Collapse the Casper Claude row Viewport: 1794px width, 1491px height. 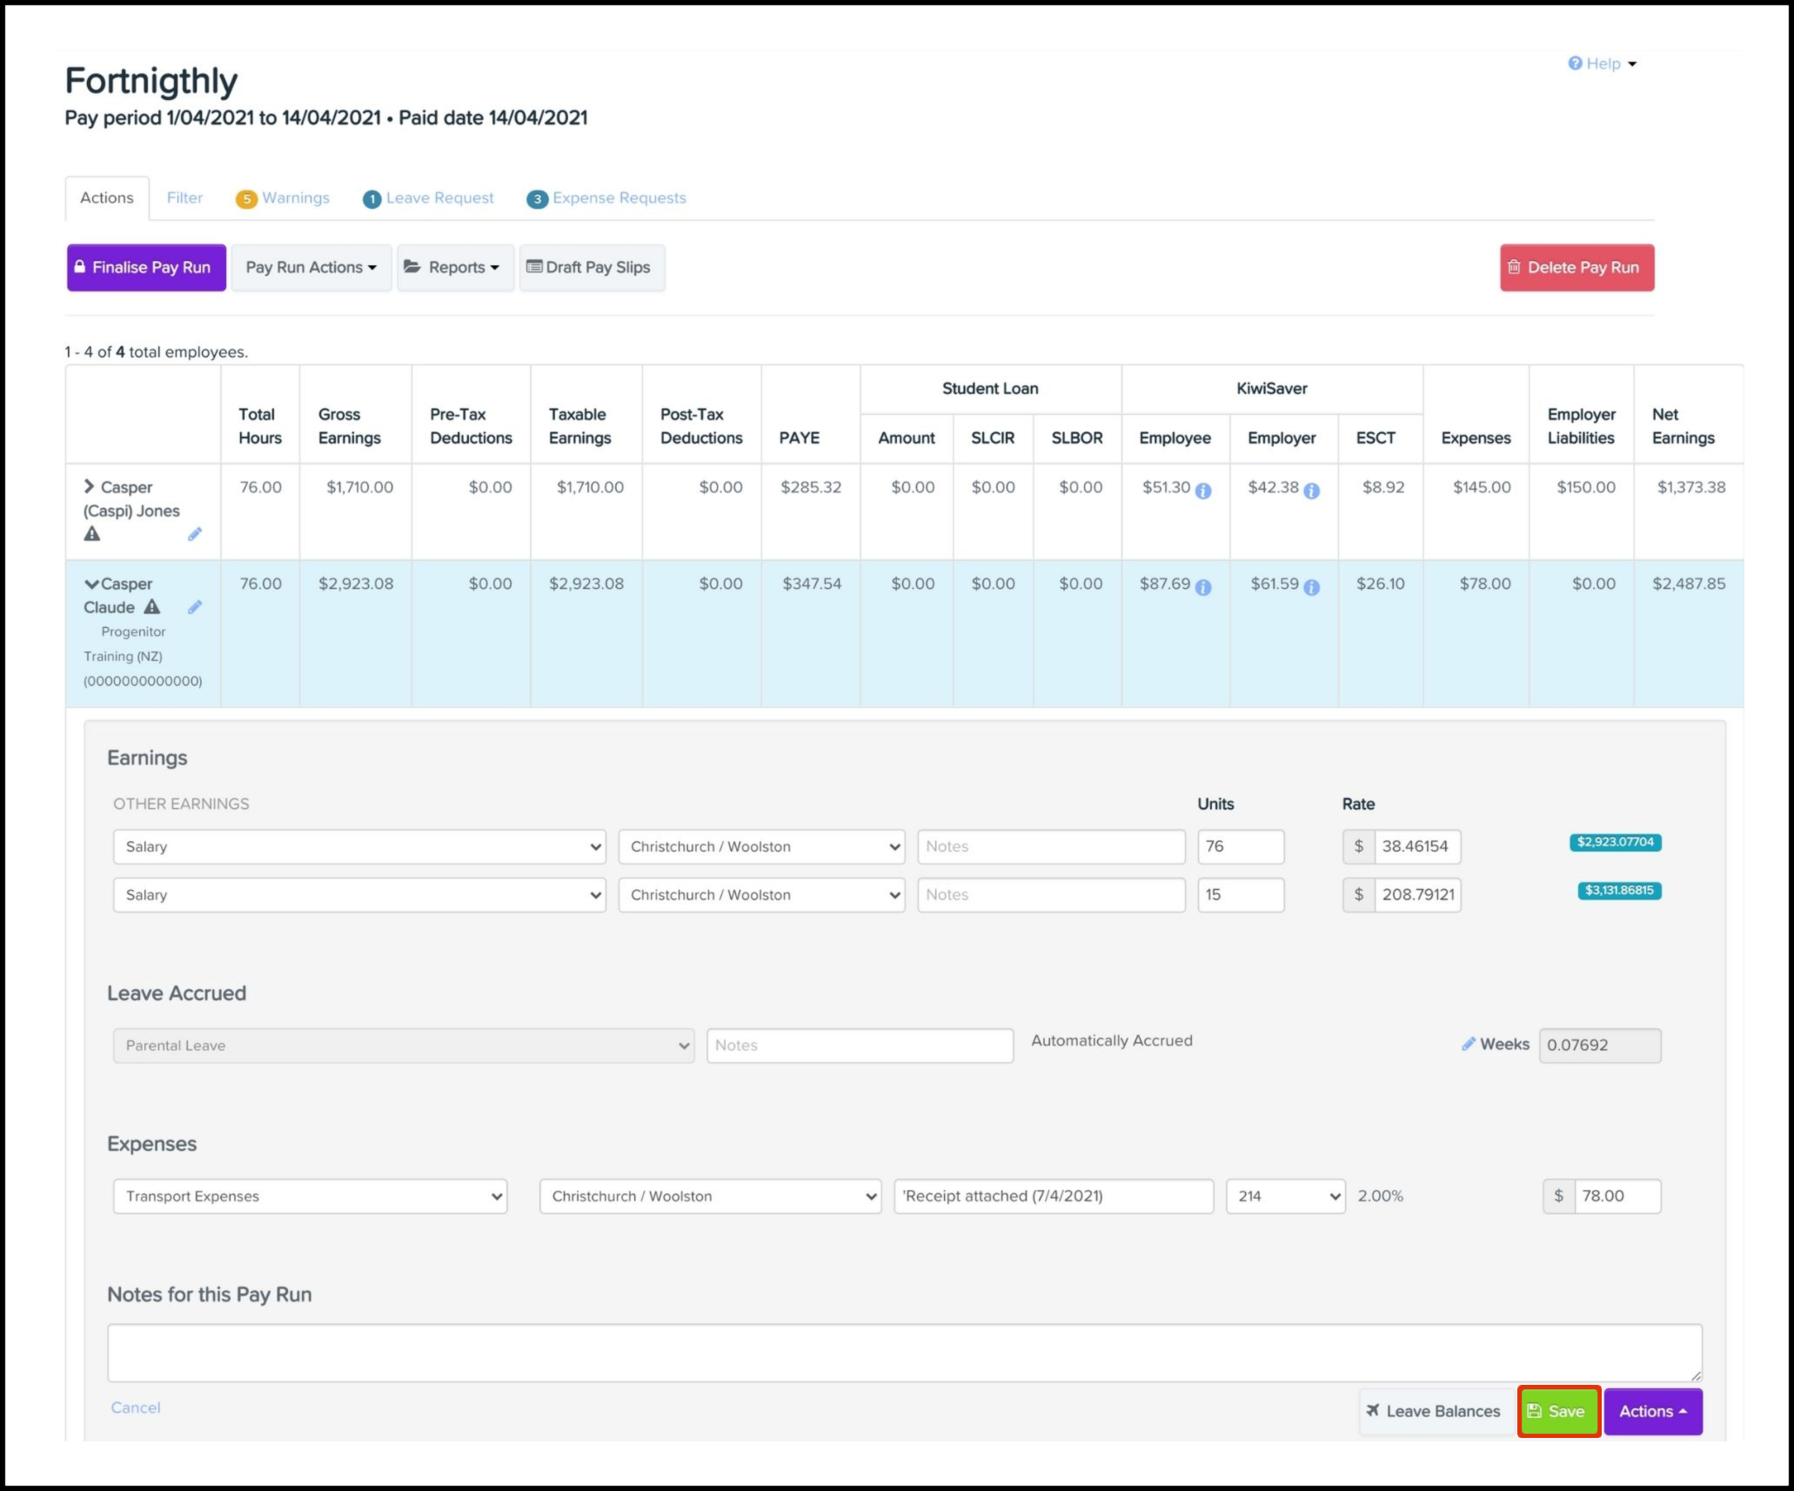pyautogui.click(x=90, y=584)
